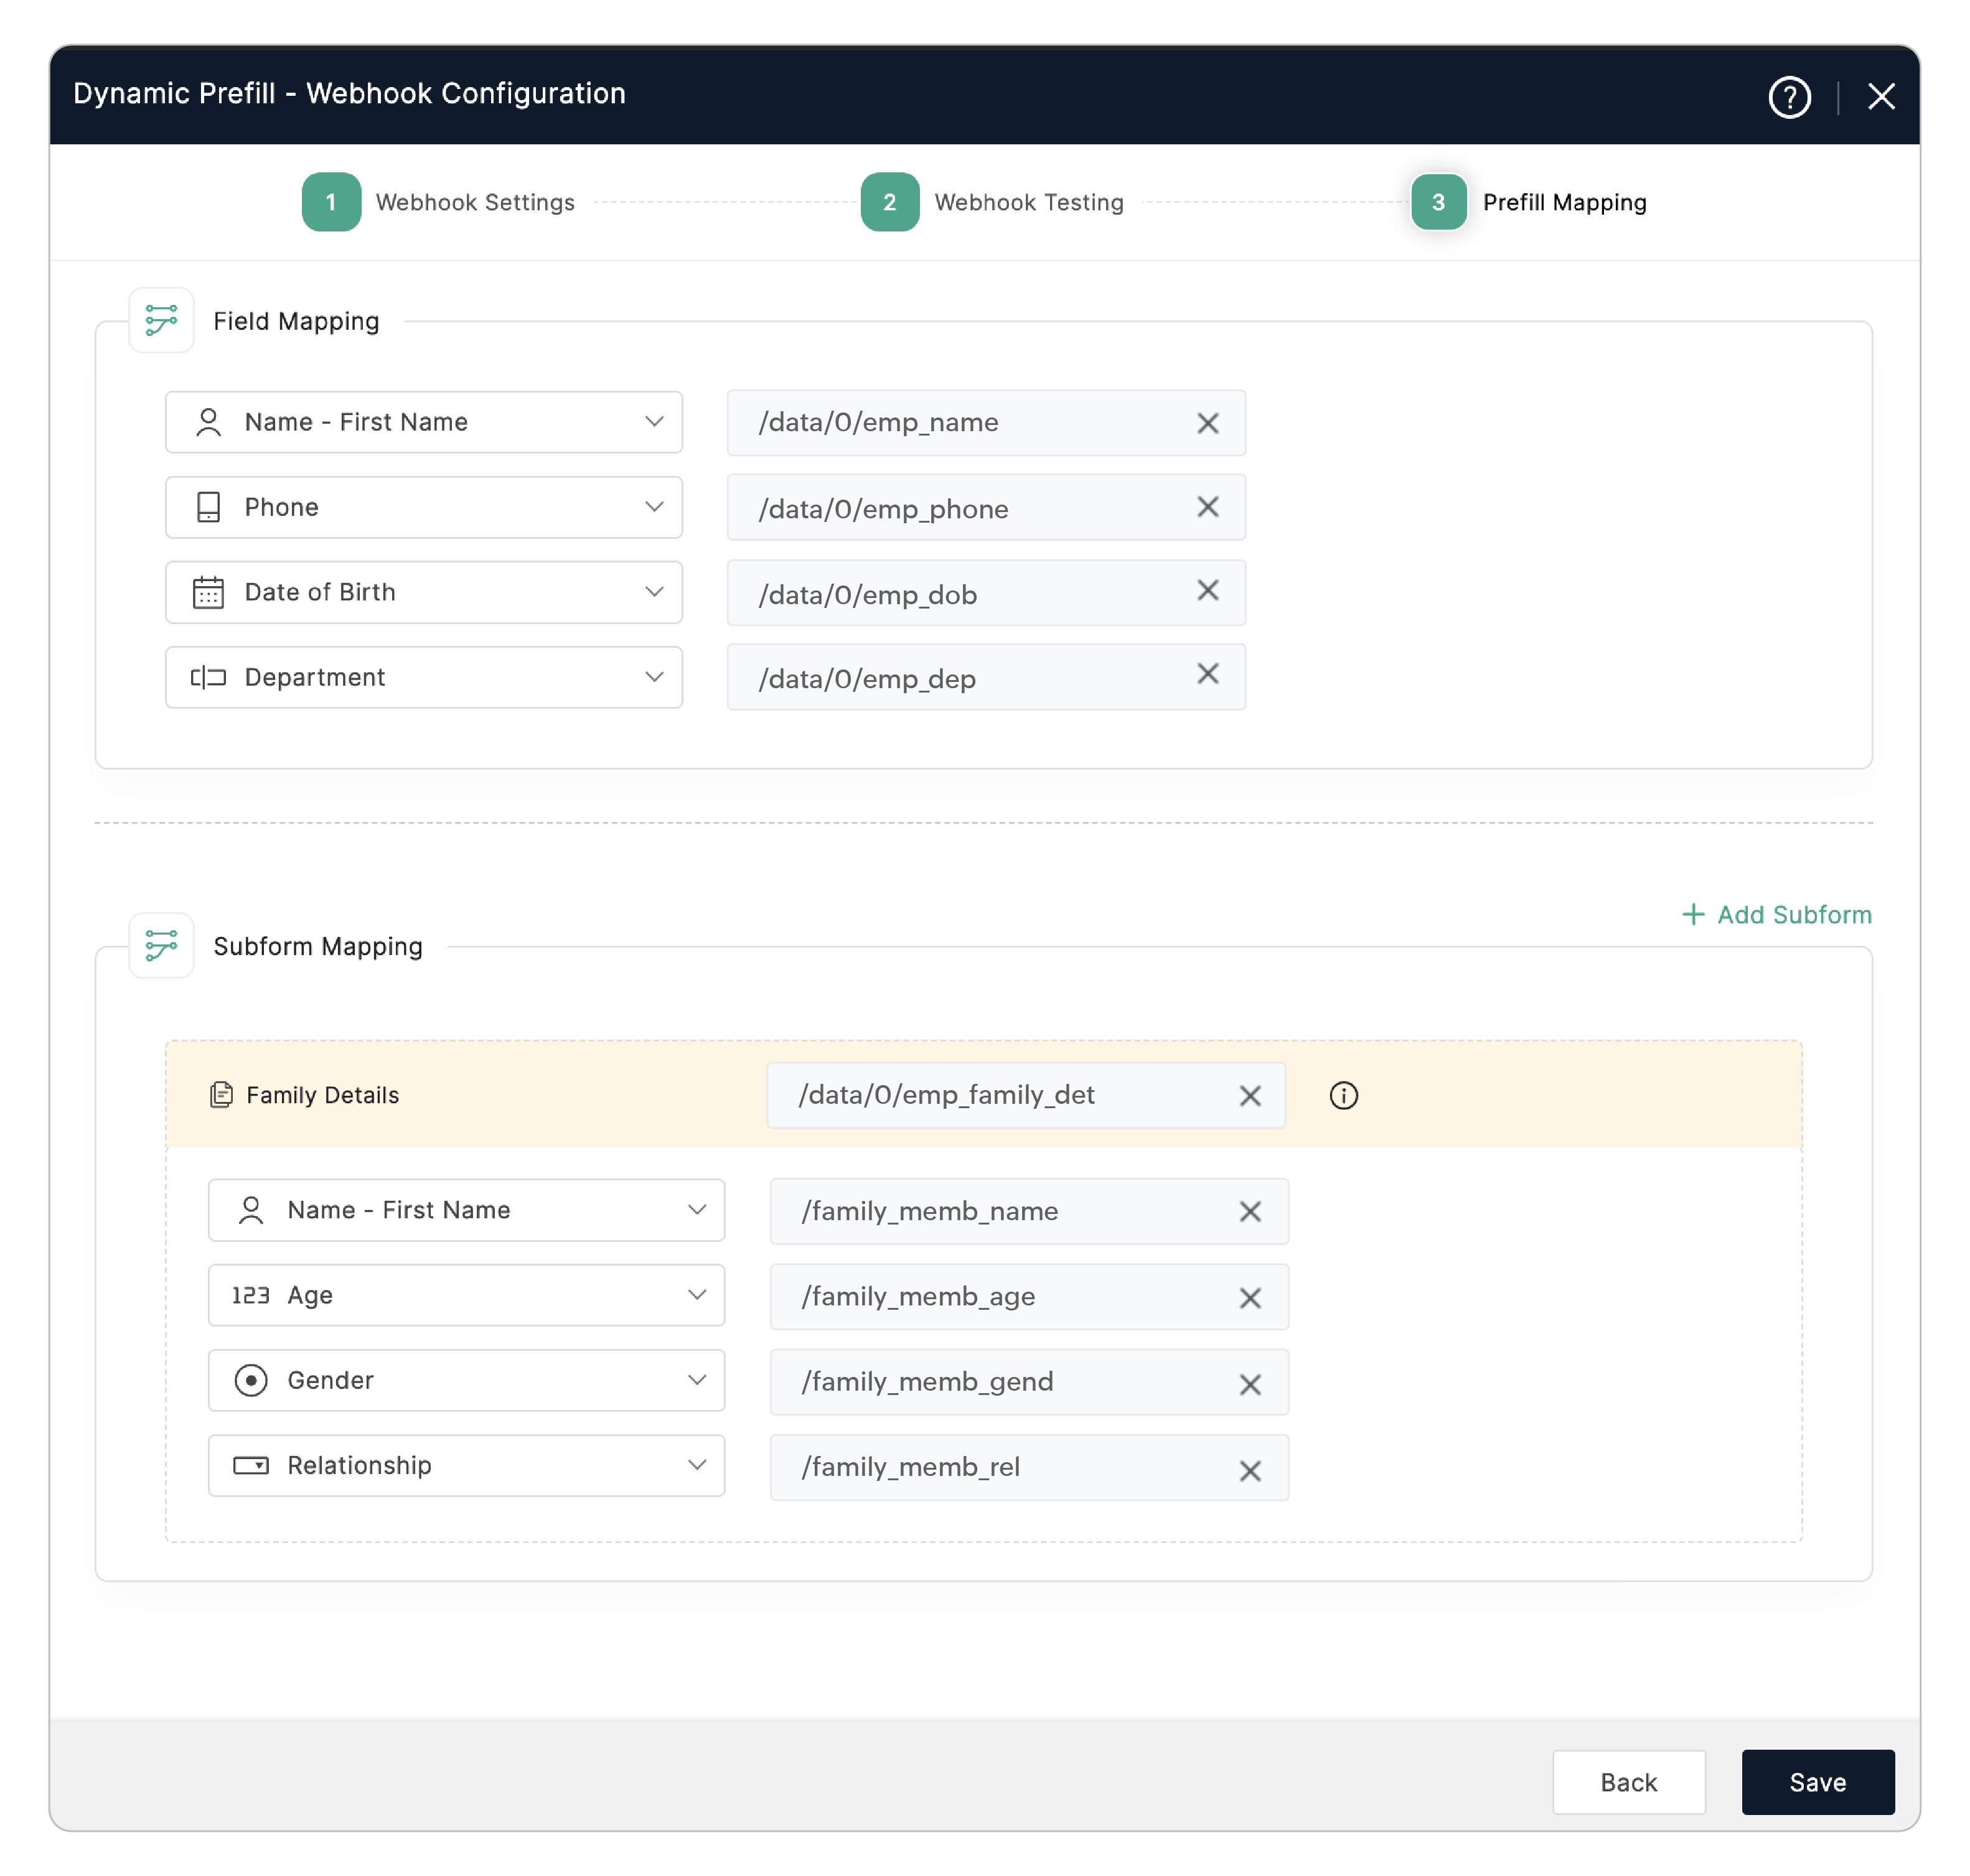Click the Date of Birth calendar icon

pyautogui.click(x=207, y=592)
